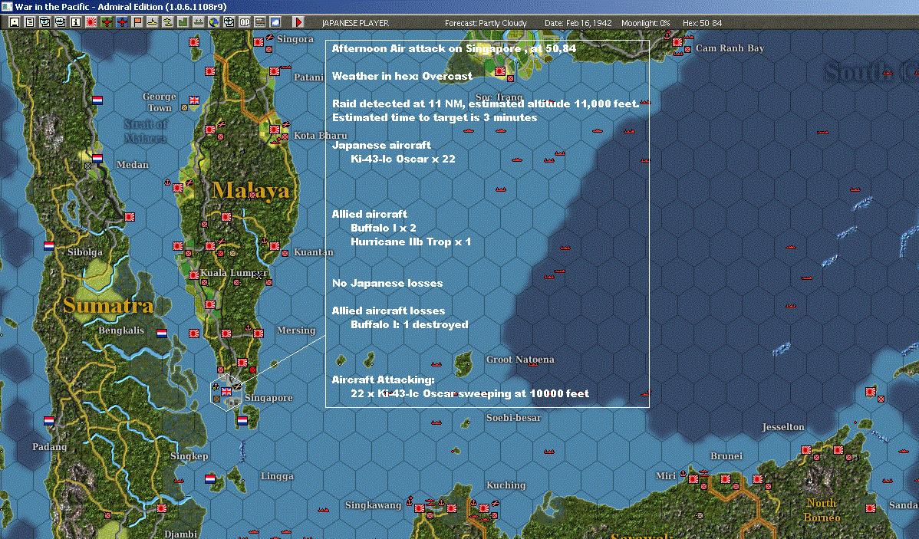
Task: Select the British flag base at Singapore
Action: pos(226,391)
